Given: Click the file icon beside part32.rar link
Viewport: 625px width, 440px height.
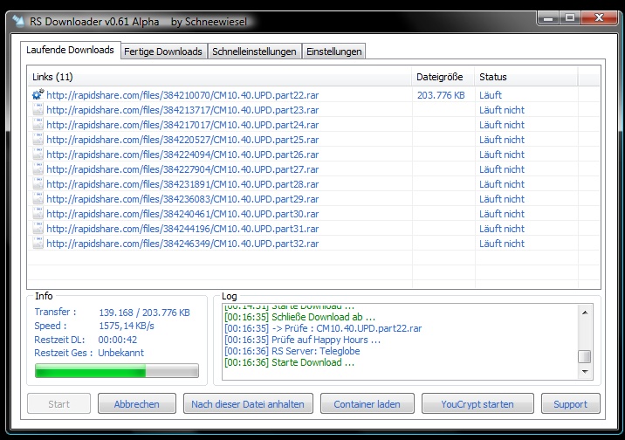Looking at the screenshot, I should [38, 243].
